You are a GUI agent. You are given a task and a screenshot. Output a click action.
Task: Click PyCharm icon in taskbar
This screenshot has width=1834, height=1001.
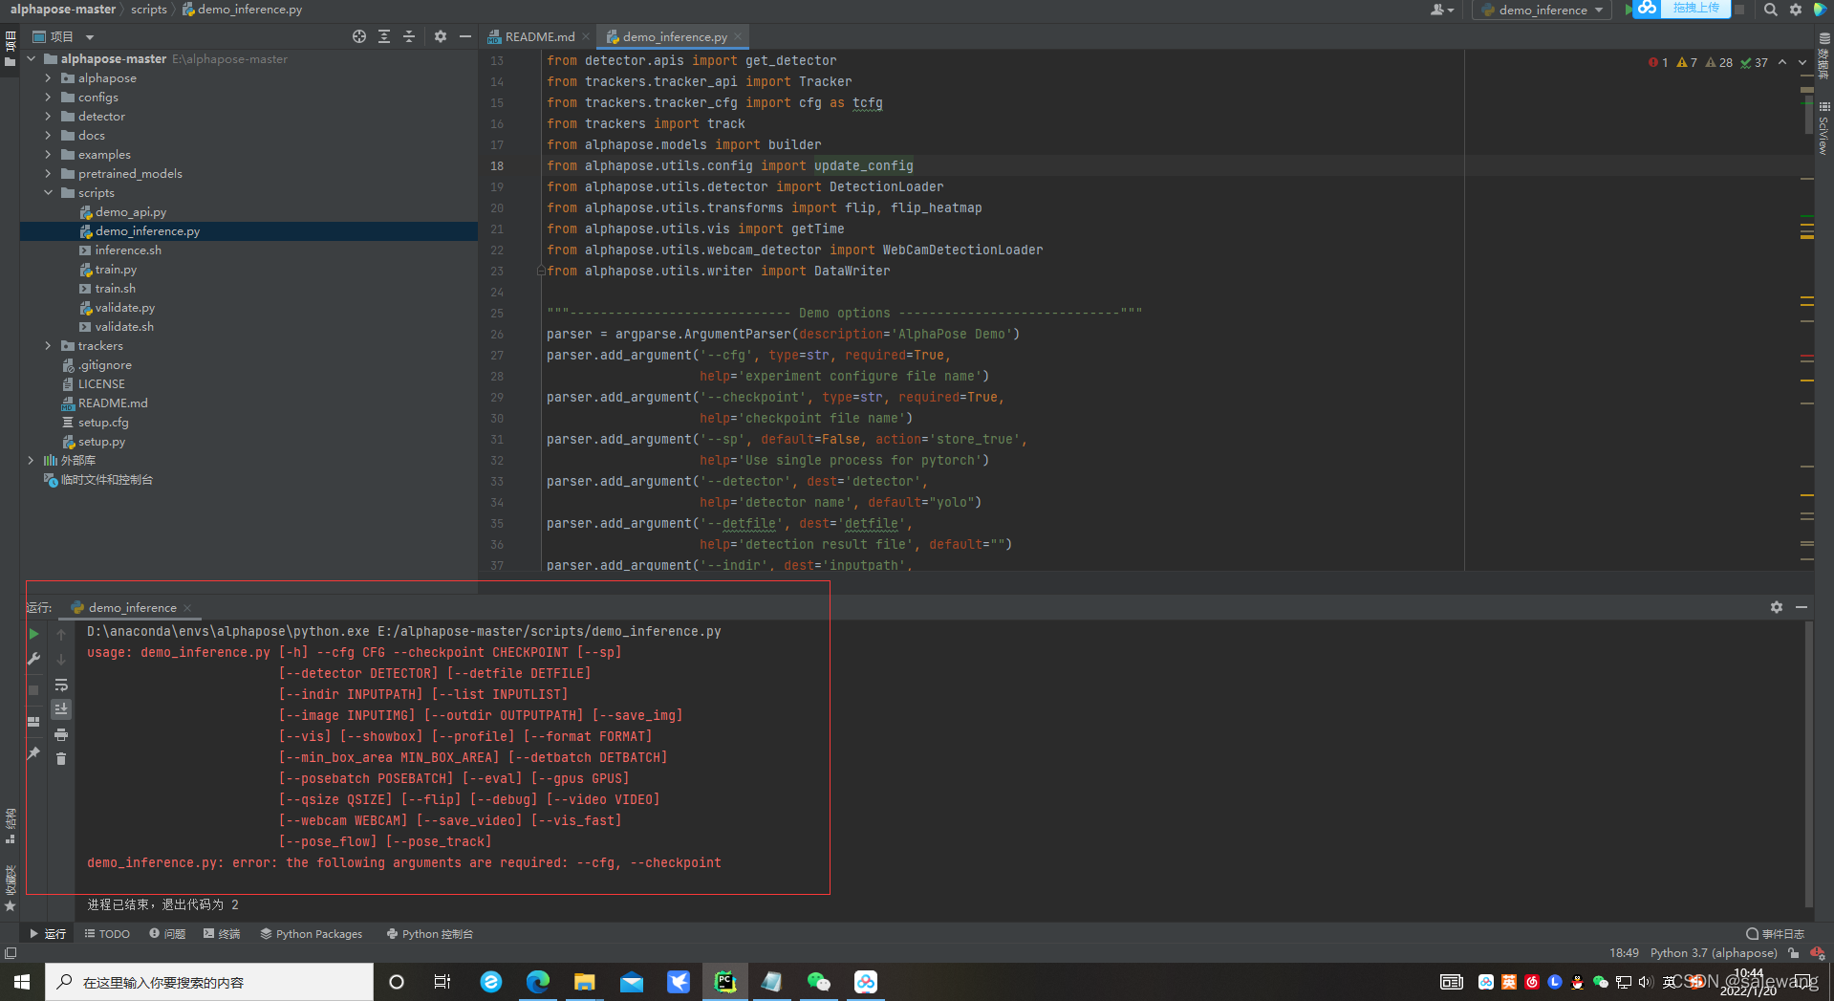pyautogui.click(x=725, y=982)
